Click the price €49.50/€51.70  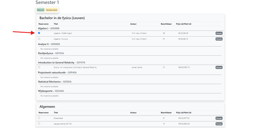[x=184, y=67]
